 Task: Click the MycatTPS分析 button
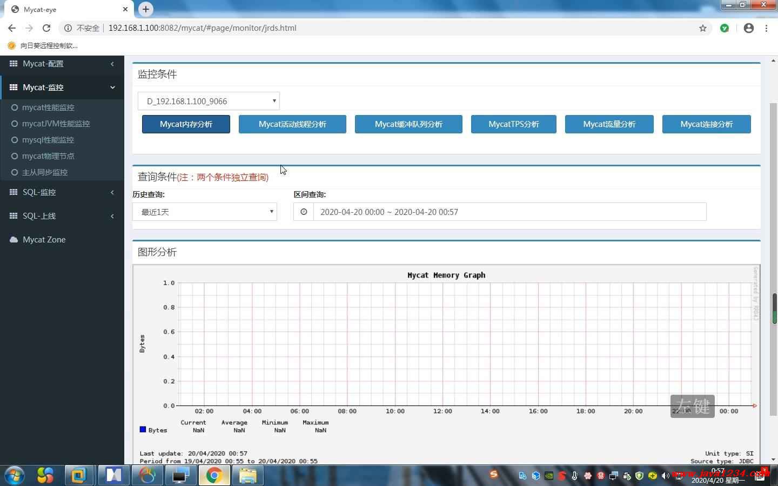[514, 124]
